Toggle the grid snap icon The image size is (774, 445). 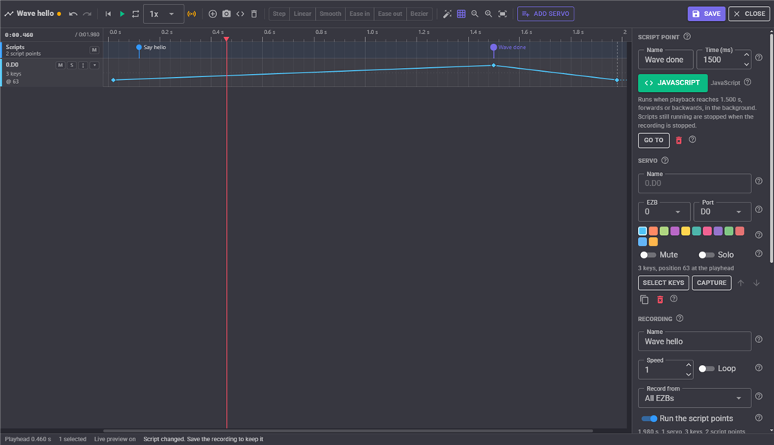[461, 14]
